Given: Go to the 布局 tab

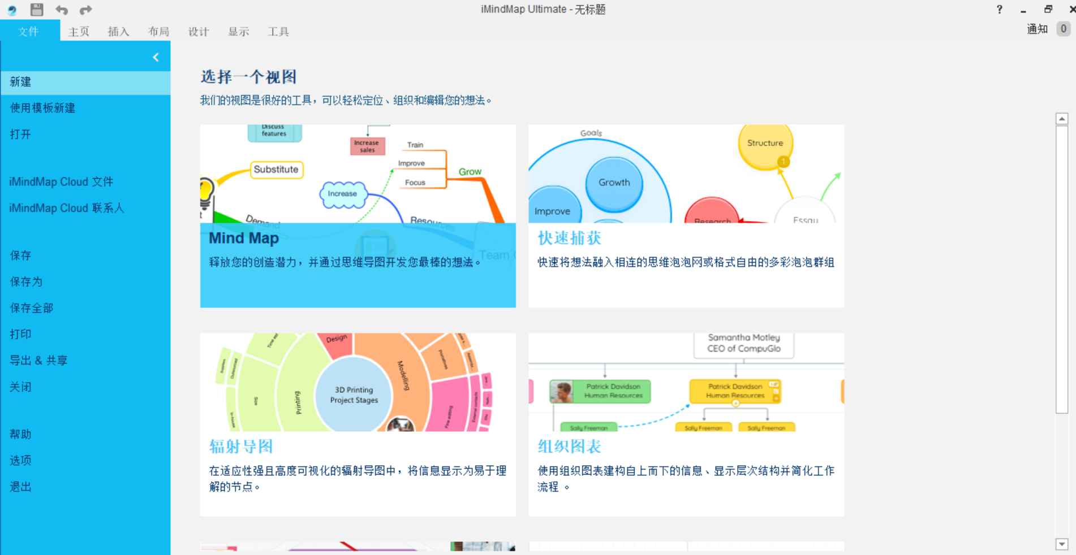Looking at the screenshot, I should [x=158, y=32].
